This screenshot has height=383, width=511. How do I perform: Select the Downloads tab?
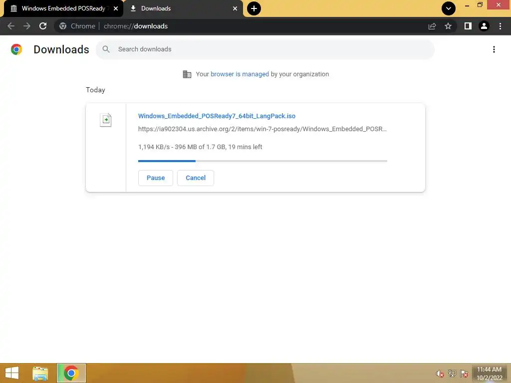click(183, 8)
